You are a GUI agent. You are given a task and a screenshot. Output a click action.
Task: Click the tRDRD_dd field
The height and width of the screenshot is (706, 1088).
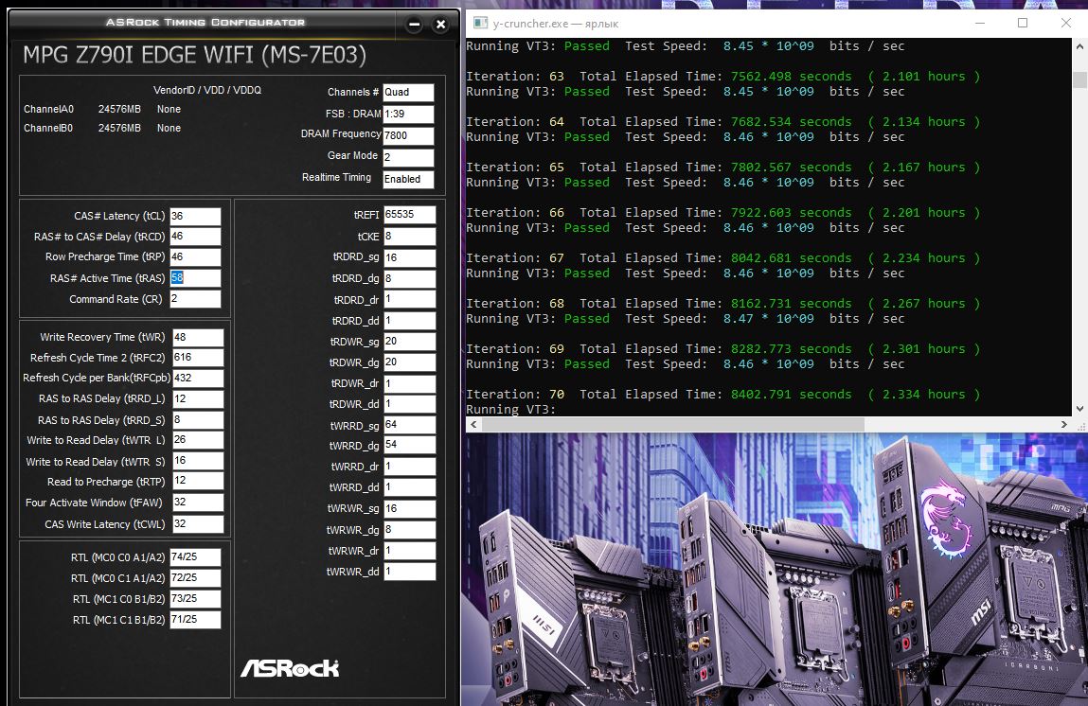pos(409,321)
